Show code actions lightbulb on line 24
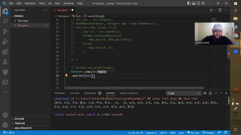This screenshot has height=135, width=241. (x=66, y=75)
